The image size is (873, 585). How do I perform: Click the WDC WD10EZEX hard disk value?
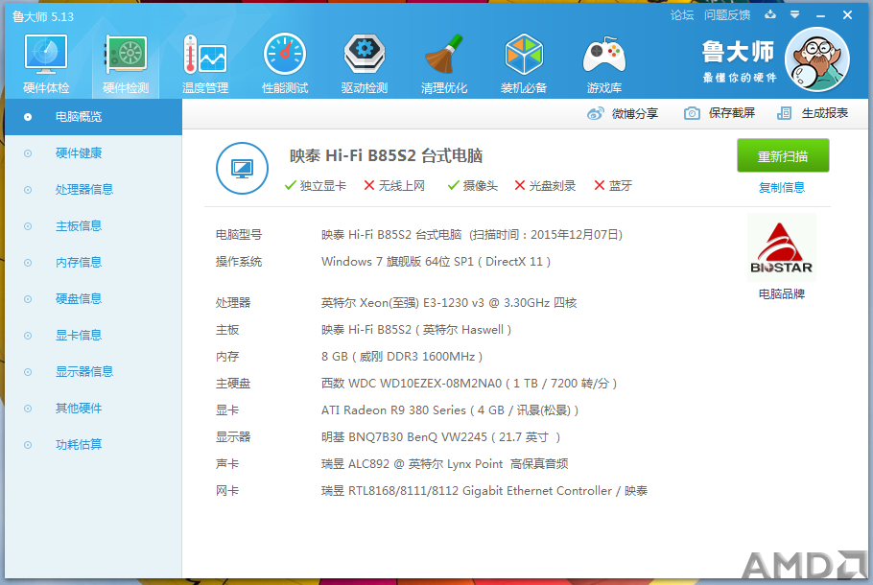[x=469, y=383]
